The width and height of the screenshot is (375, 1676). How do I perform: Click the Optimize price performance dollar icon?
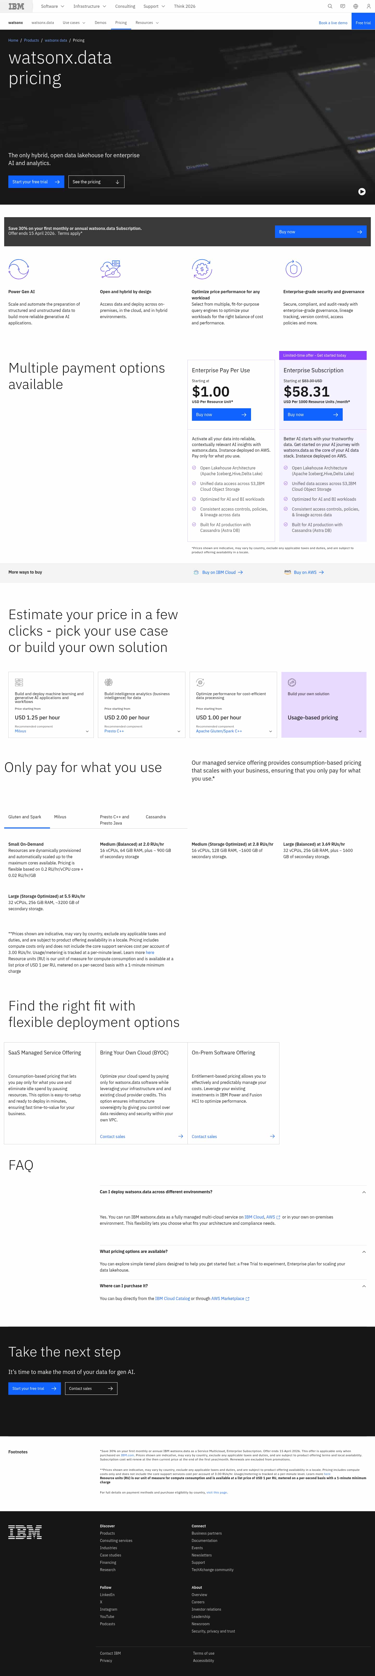202,268
